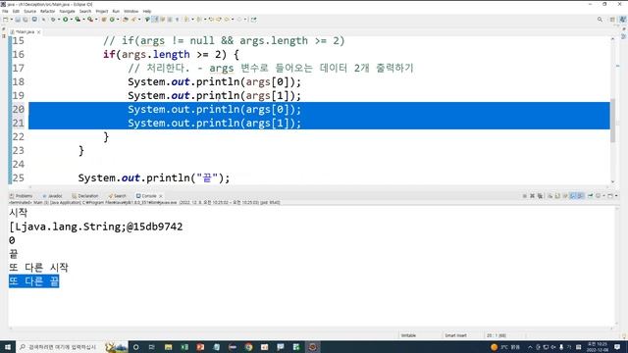Open the Next Annotation dropdown arrow
The width and height of the screenshot is (628, 353).
coord(192,20)
